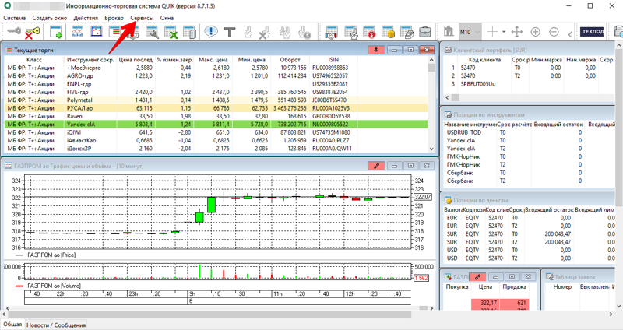The height and width of the screenshot is (330, 623).
Task: Open the quotes table icon with red-green bars
Action: coord(114,32)
